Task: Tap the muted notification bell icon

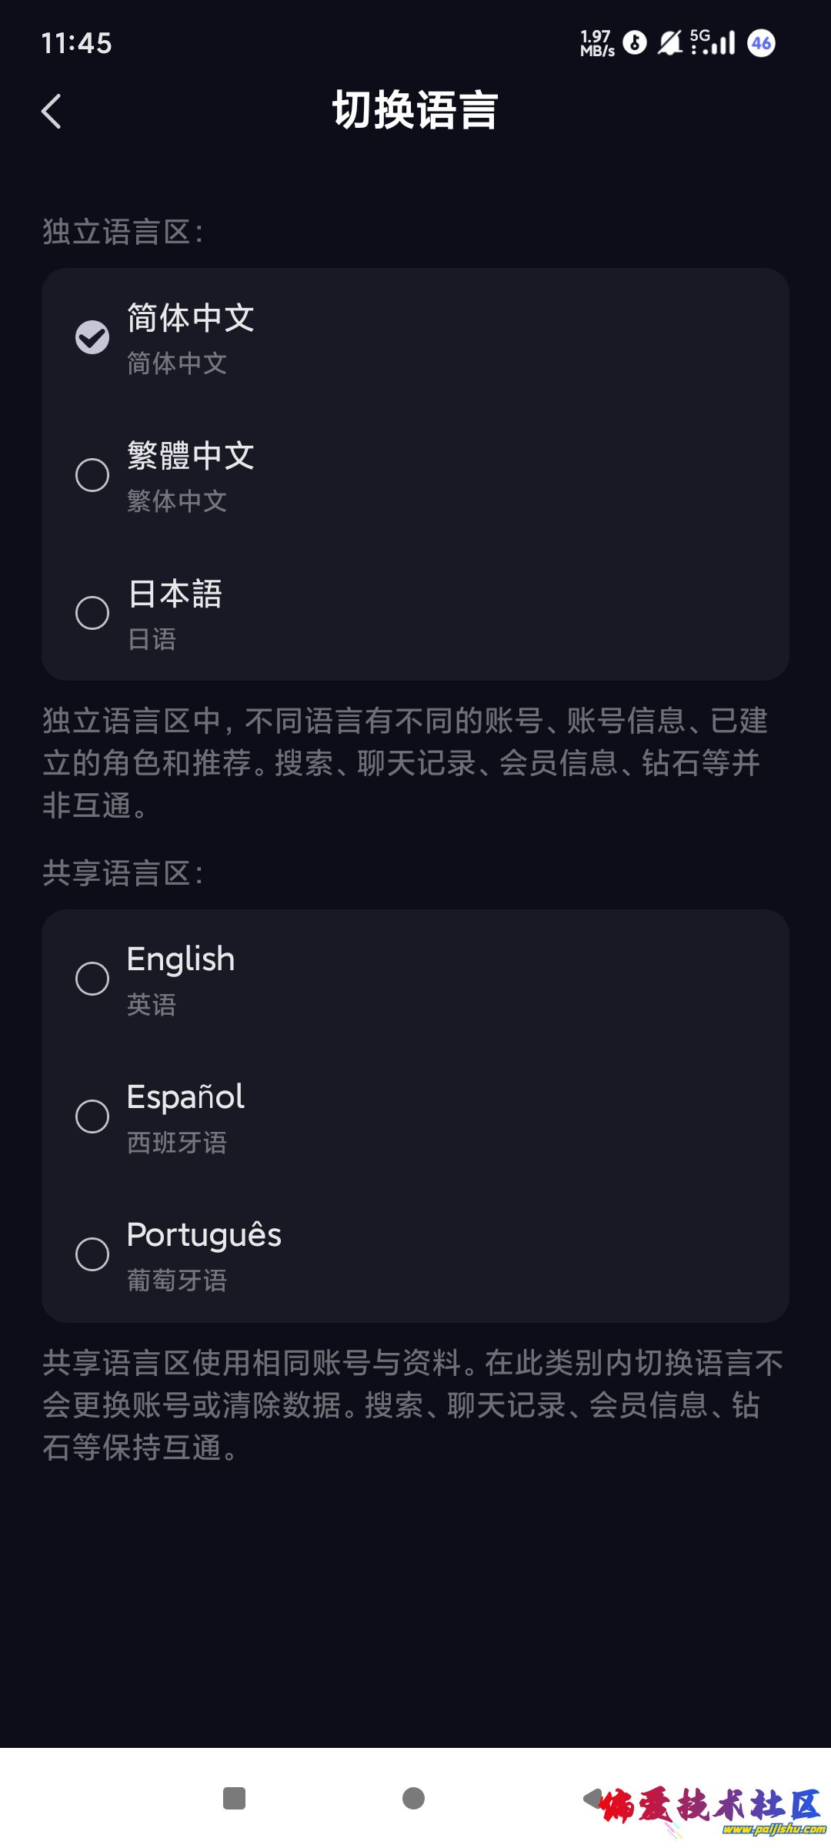Action: [x=669, y=42]
